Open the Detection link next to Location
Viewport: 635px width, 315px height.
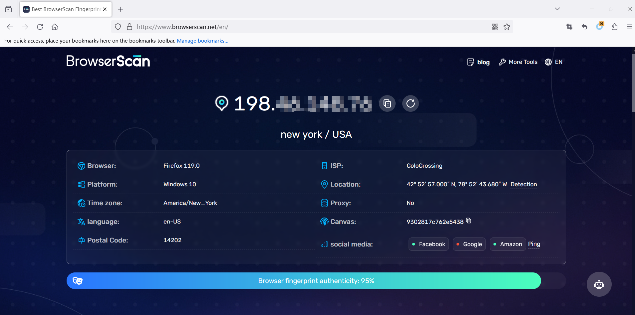(x=523, y=184)
